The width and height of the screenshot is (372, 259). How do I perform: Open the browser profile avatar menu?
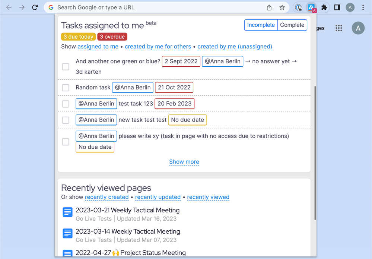pos(350,7)
